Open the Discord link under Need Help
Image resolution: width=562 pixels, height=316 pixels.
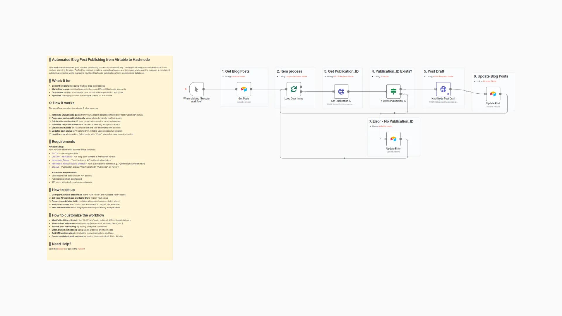[61, 249]
